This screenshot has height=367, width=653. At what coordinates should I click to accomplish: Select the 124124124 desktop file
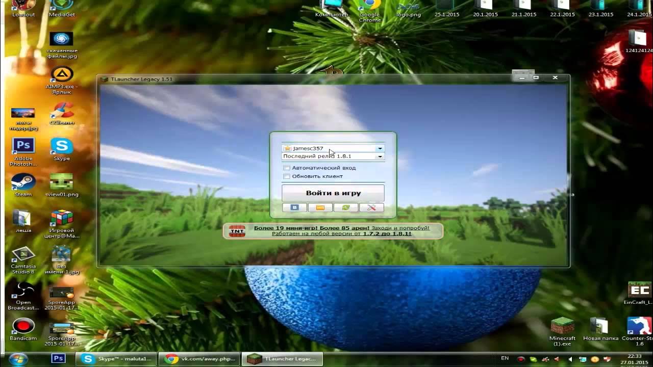[639, 42]
